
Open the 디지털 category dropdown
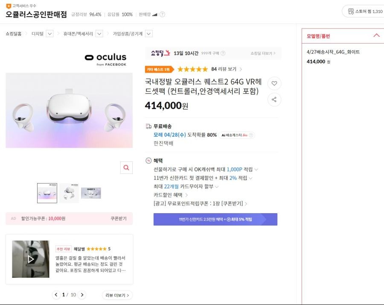pyautogui.click(x=50, y=34)
